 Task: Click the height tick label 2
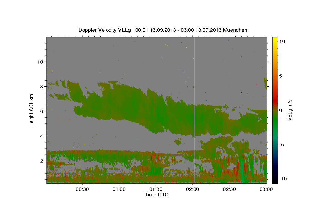point(42,161)
